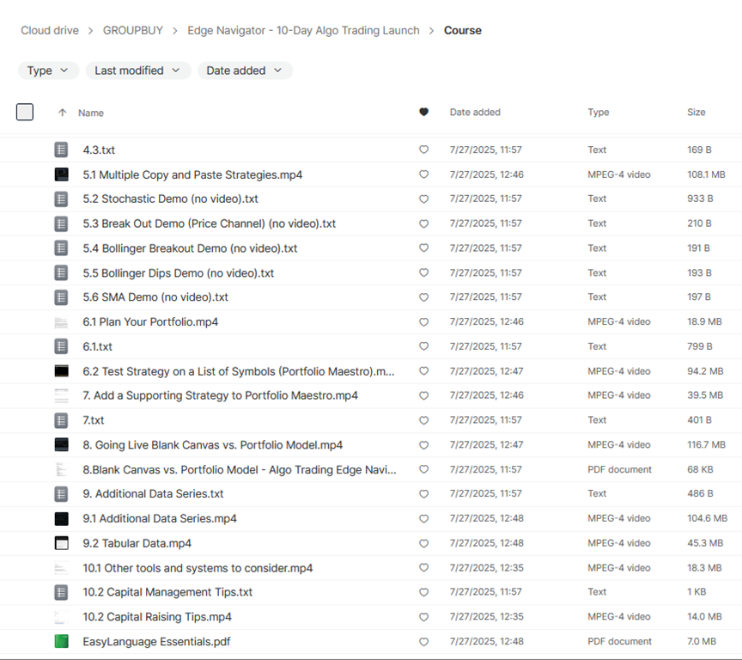Screen dimensions: 742x660
Task: Sort the list by the Name column
Action: [x=91, y=113]
